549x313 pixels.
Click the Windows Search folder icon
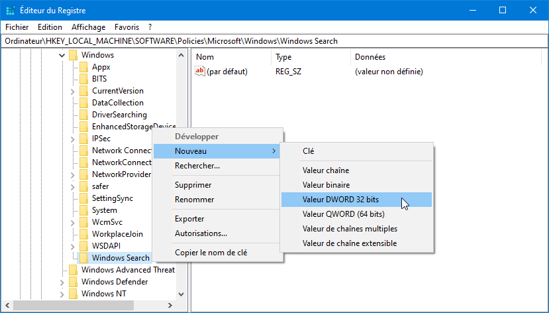[83, 257]
